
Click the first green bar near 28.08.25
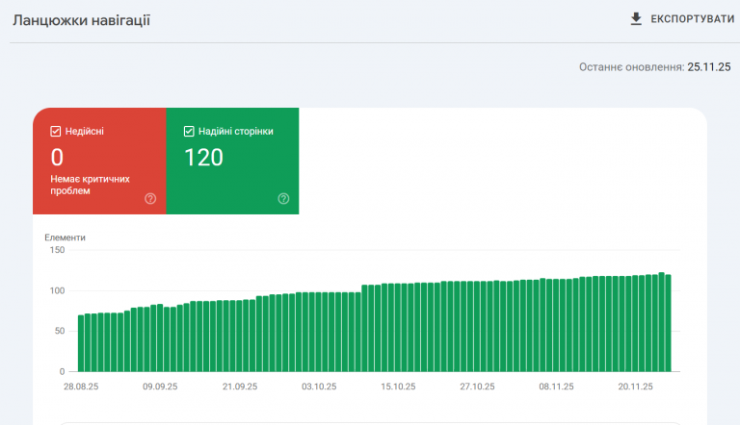(81, 343)
